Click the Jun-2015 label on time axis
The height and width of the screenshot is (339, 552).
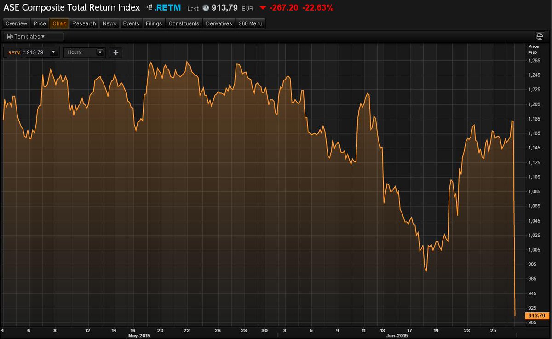coord(397,336)
